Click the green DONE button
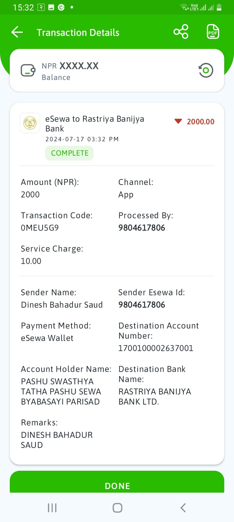This screenshot has height=522, width=234. coord(117,482)
